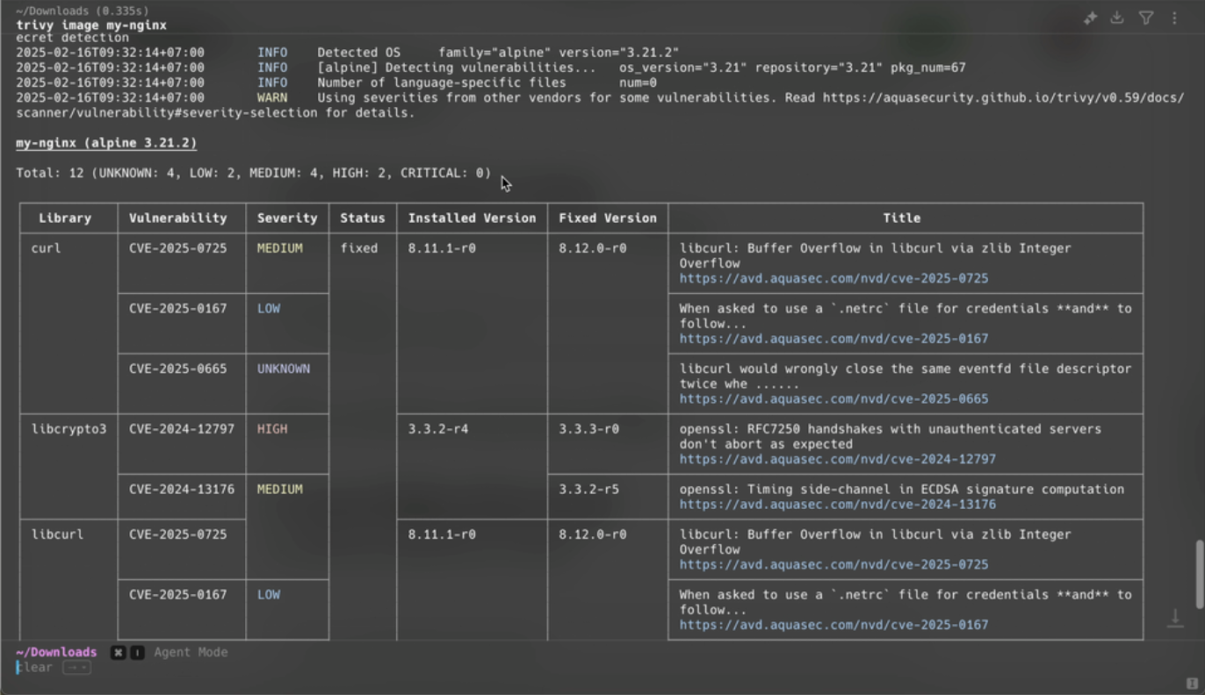
Task: Click the x badge beside ~/Downloads prompt
Action: click(x=117, y=652)
